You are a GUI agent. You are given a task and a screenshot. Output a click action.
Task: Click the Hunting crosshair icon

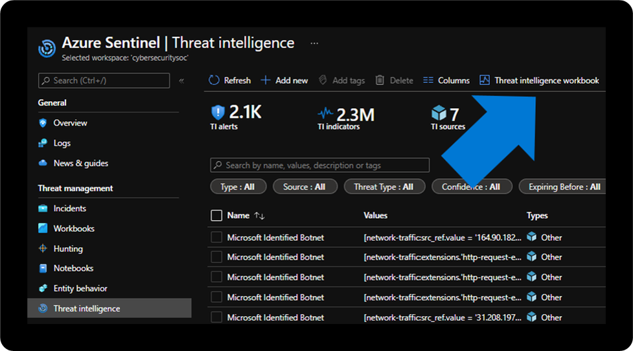tap(43, 249)
